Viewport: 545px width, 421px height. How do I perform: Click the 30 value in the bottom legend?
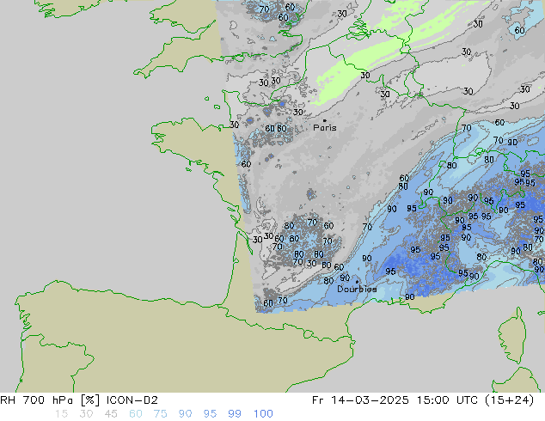pos(86,414)
